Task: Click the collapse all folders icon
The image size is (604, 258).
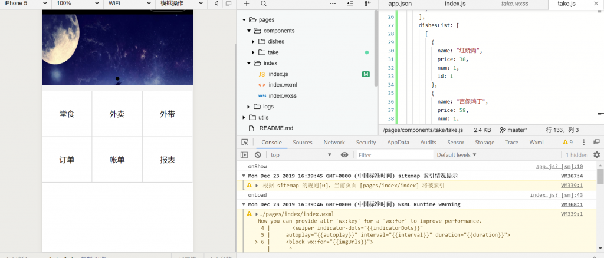Action: pyautogui.click(x=350, y=4)
